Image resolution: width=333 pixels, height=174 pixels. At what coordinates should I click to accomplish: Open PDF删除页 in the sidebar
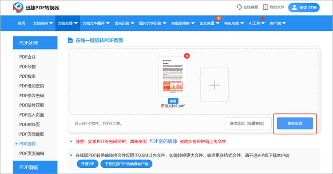(x=29, y=125)
